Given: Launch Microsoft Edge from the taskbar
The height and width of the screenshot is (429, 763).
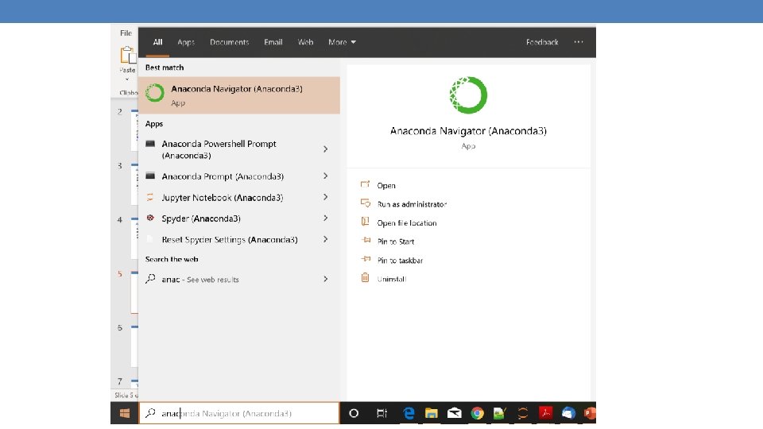Looking at the screenshot, I should point(409,413).
